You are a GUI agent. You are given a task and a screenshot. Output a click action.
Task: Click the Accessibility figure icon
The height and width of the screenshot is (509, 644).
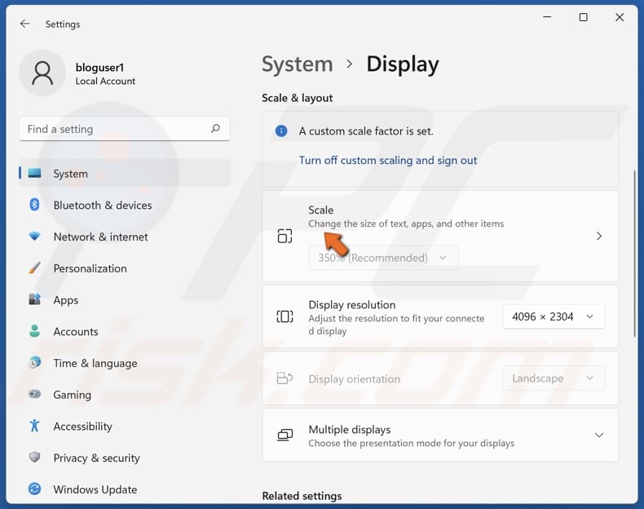pos(34,426)
